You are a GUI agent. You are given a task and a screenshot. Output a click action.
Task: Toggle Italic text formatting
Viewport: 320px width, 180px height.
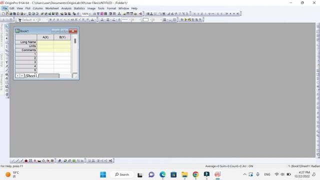(x=54, y=20)
